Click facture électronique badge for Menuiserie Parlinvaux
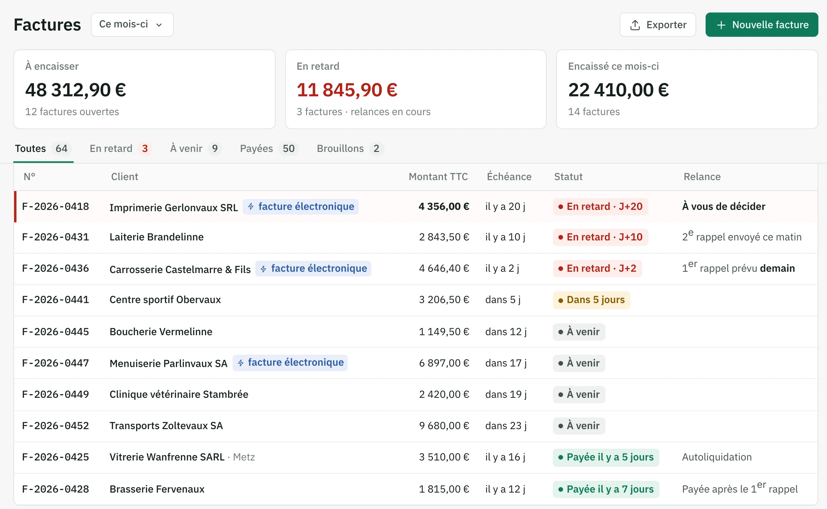The width and height of the screenshot is (827, 509). (290, 363)
